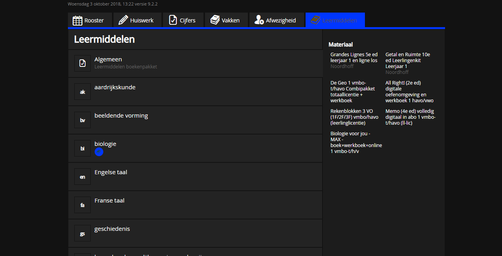Viewport: 502px width, 256px height.
Task: Click the Leermiddelen book icon
Action: (315, 20)
